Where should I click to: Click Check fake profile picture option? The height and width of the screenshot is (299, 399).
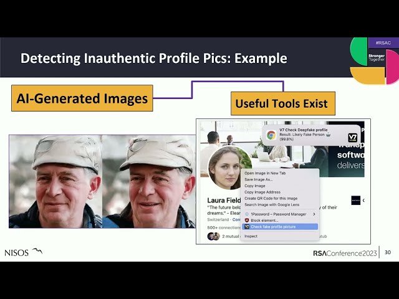point(273,227)
